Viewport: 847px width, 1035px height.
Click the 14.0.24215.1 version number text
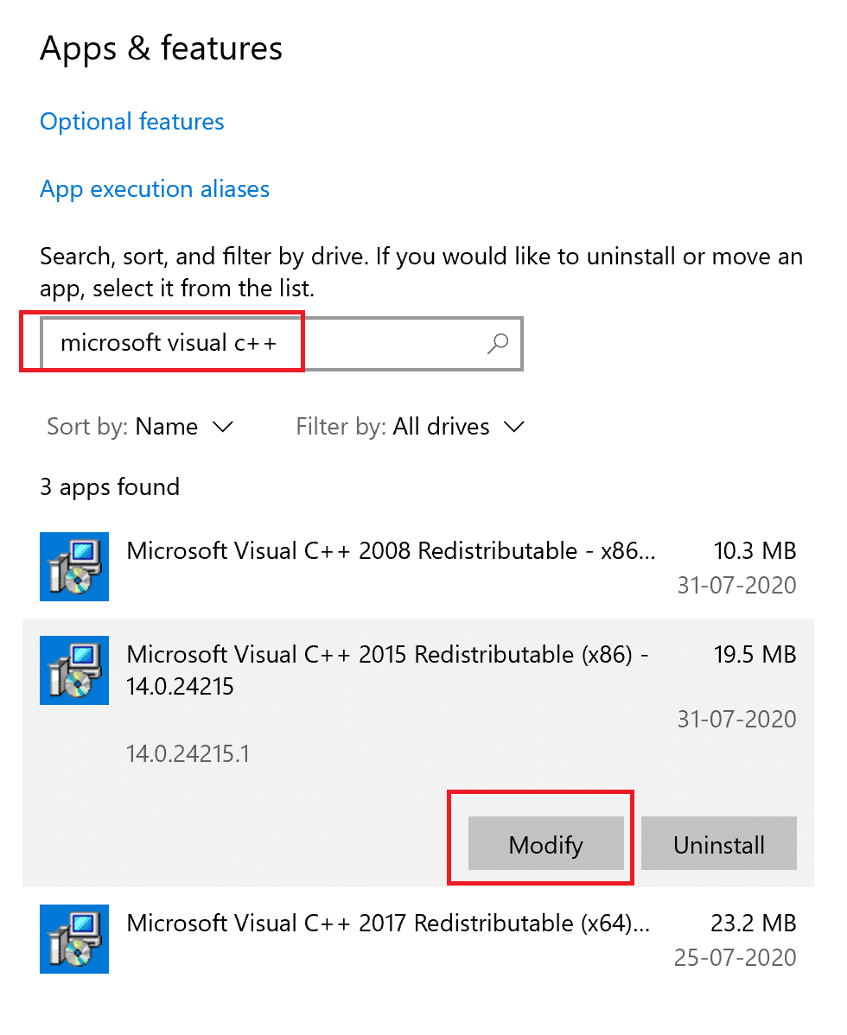tap(188, 754)
